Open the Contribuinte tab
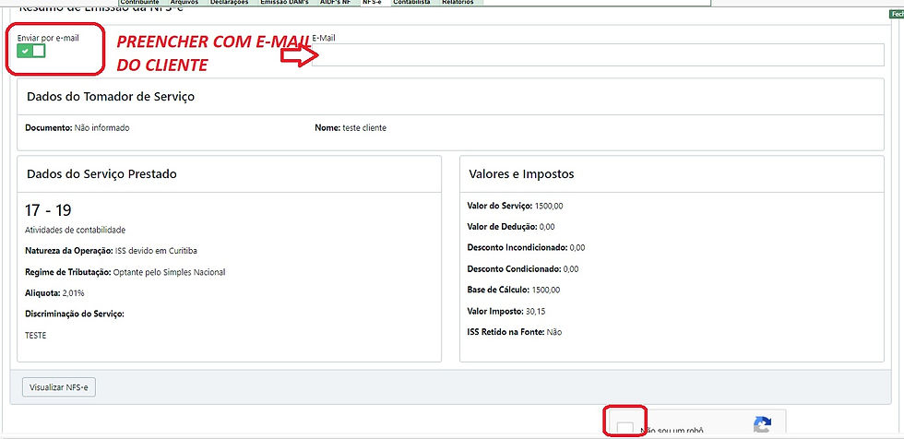 139,2
